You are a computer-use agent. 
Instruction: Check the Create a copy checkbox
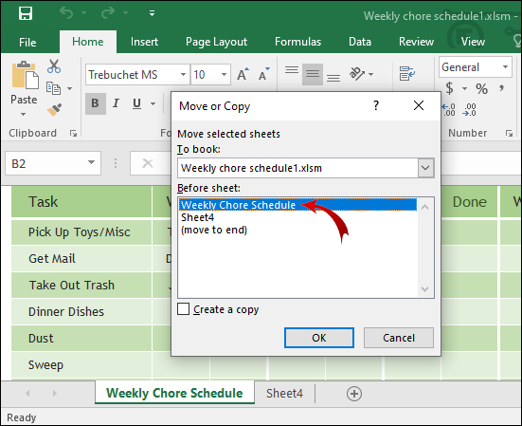pyautogui.click(x=184, y=309)
